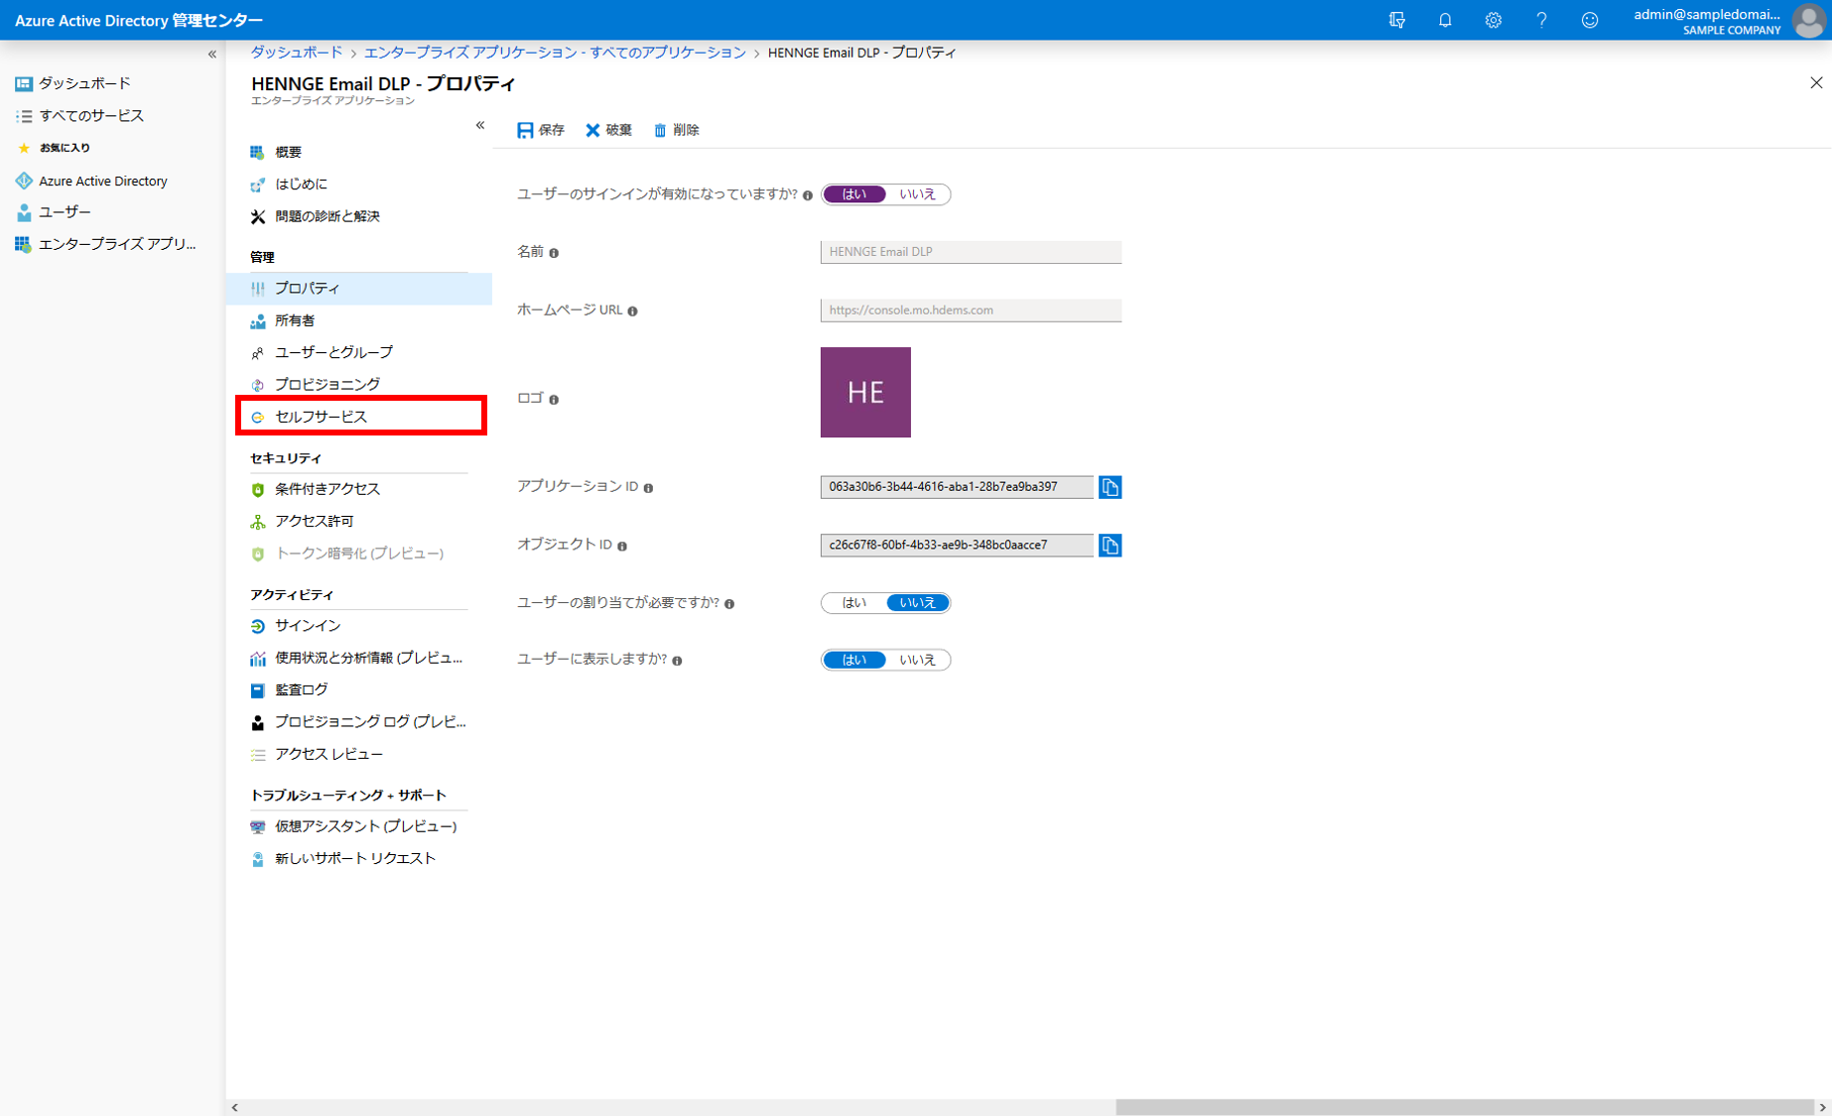Set user sign-in enabled to はい
The height and width of the screenshot is (1116, 1832).
tap(854, 194)
